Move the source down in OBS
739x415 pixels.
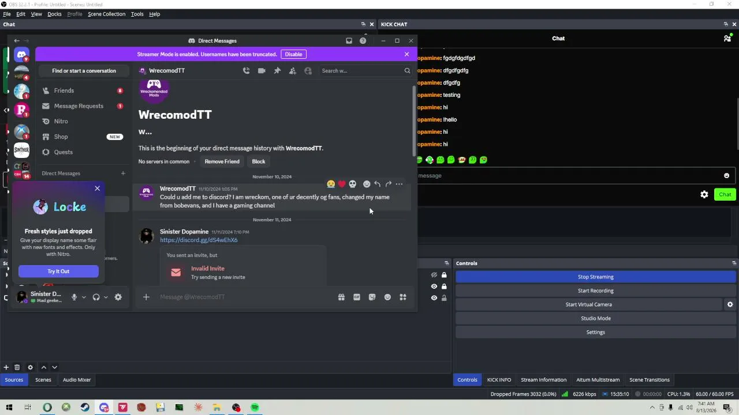coord(54,367)
